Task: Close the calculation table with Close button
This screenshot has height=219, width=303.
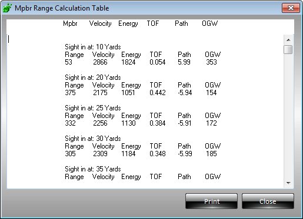Action: coord(268,201)
